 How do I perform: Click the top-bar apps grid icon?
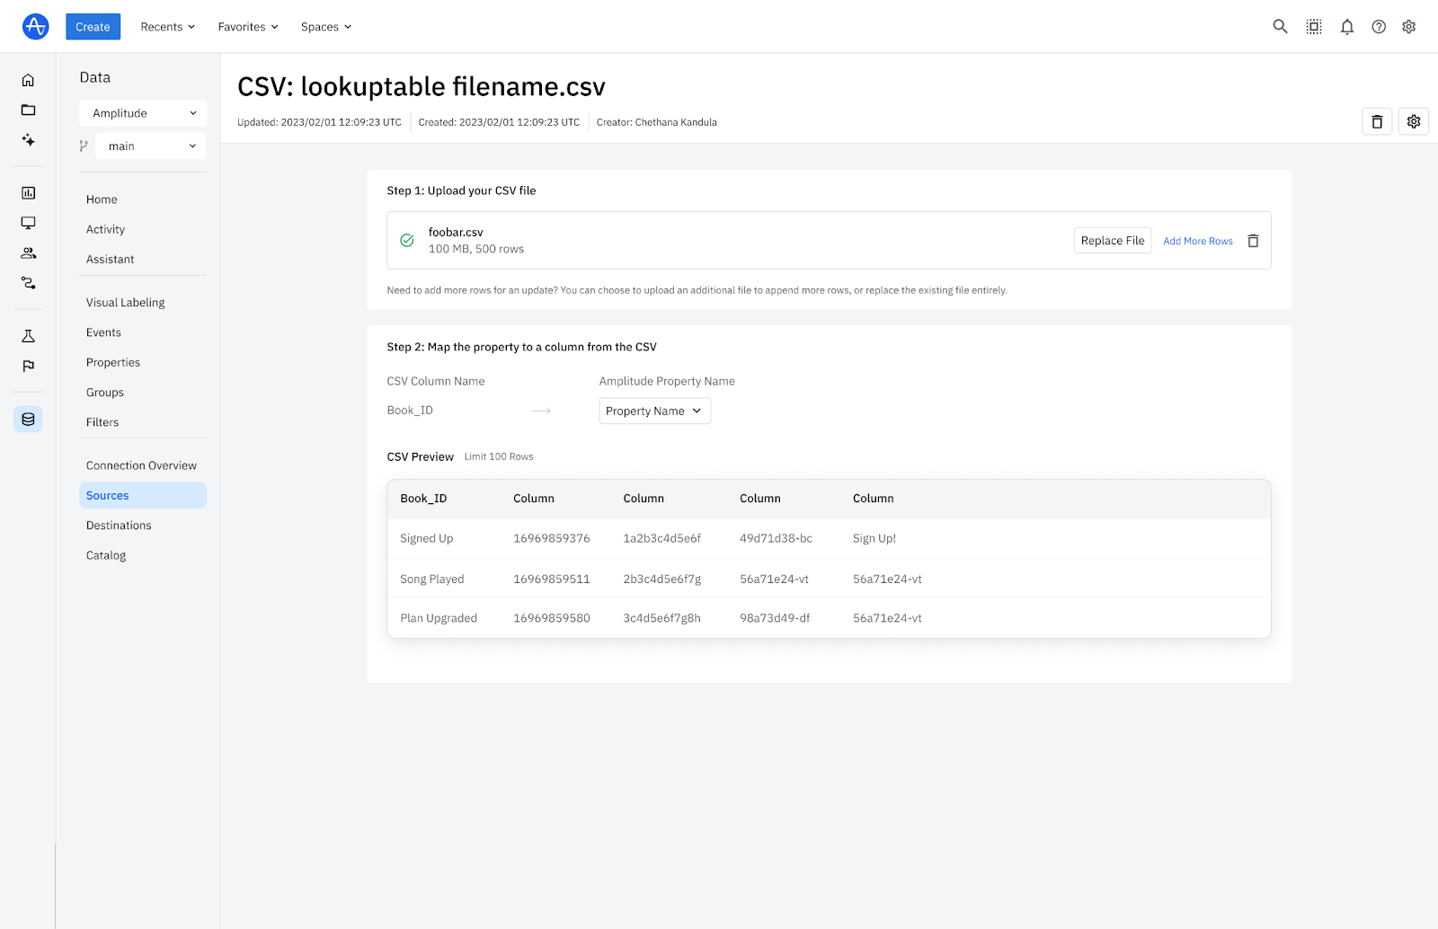[1314, 26]
